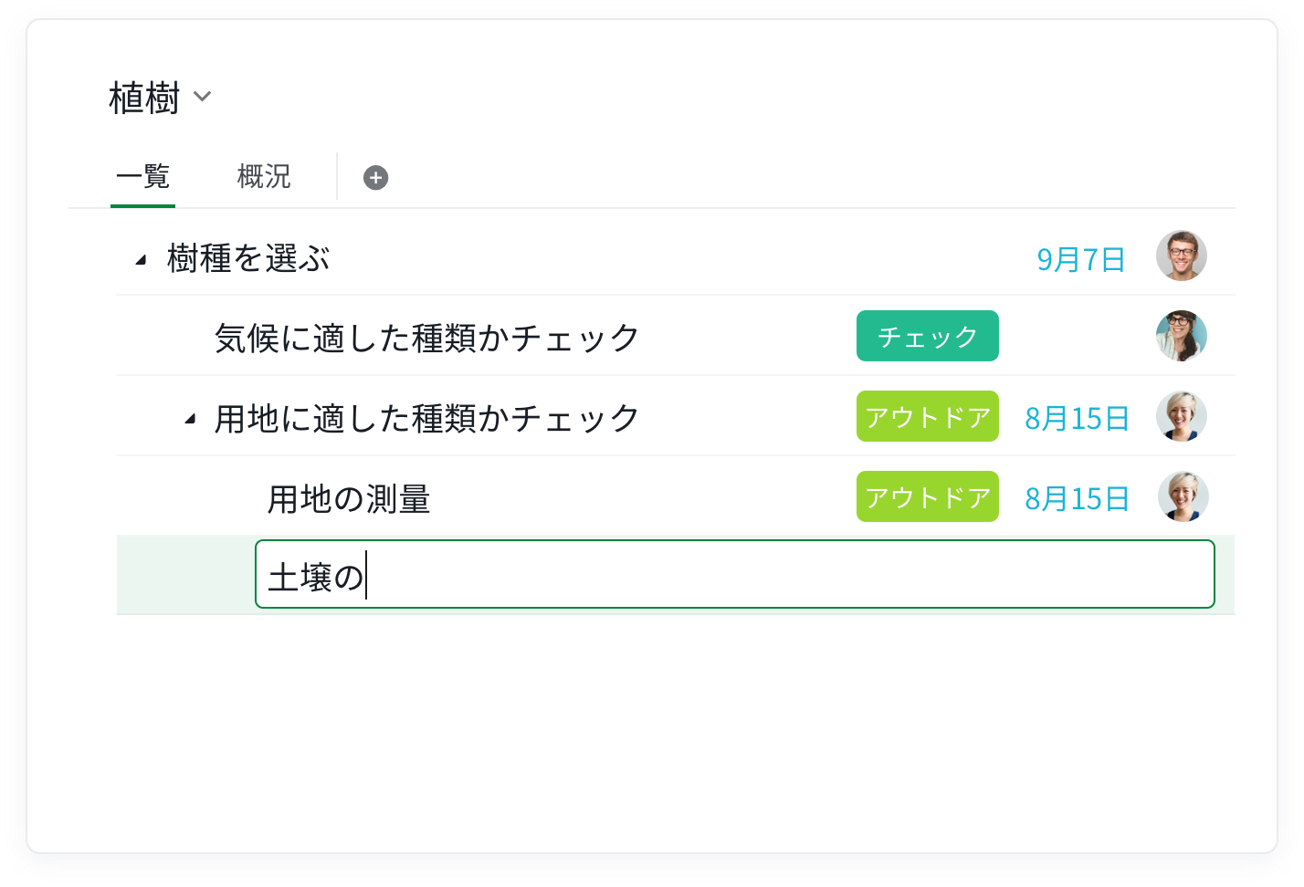
Task: Select the 気候に適した種類かチェック task
Action: 426,338
